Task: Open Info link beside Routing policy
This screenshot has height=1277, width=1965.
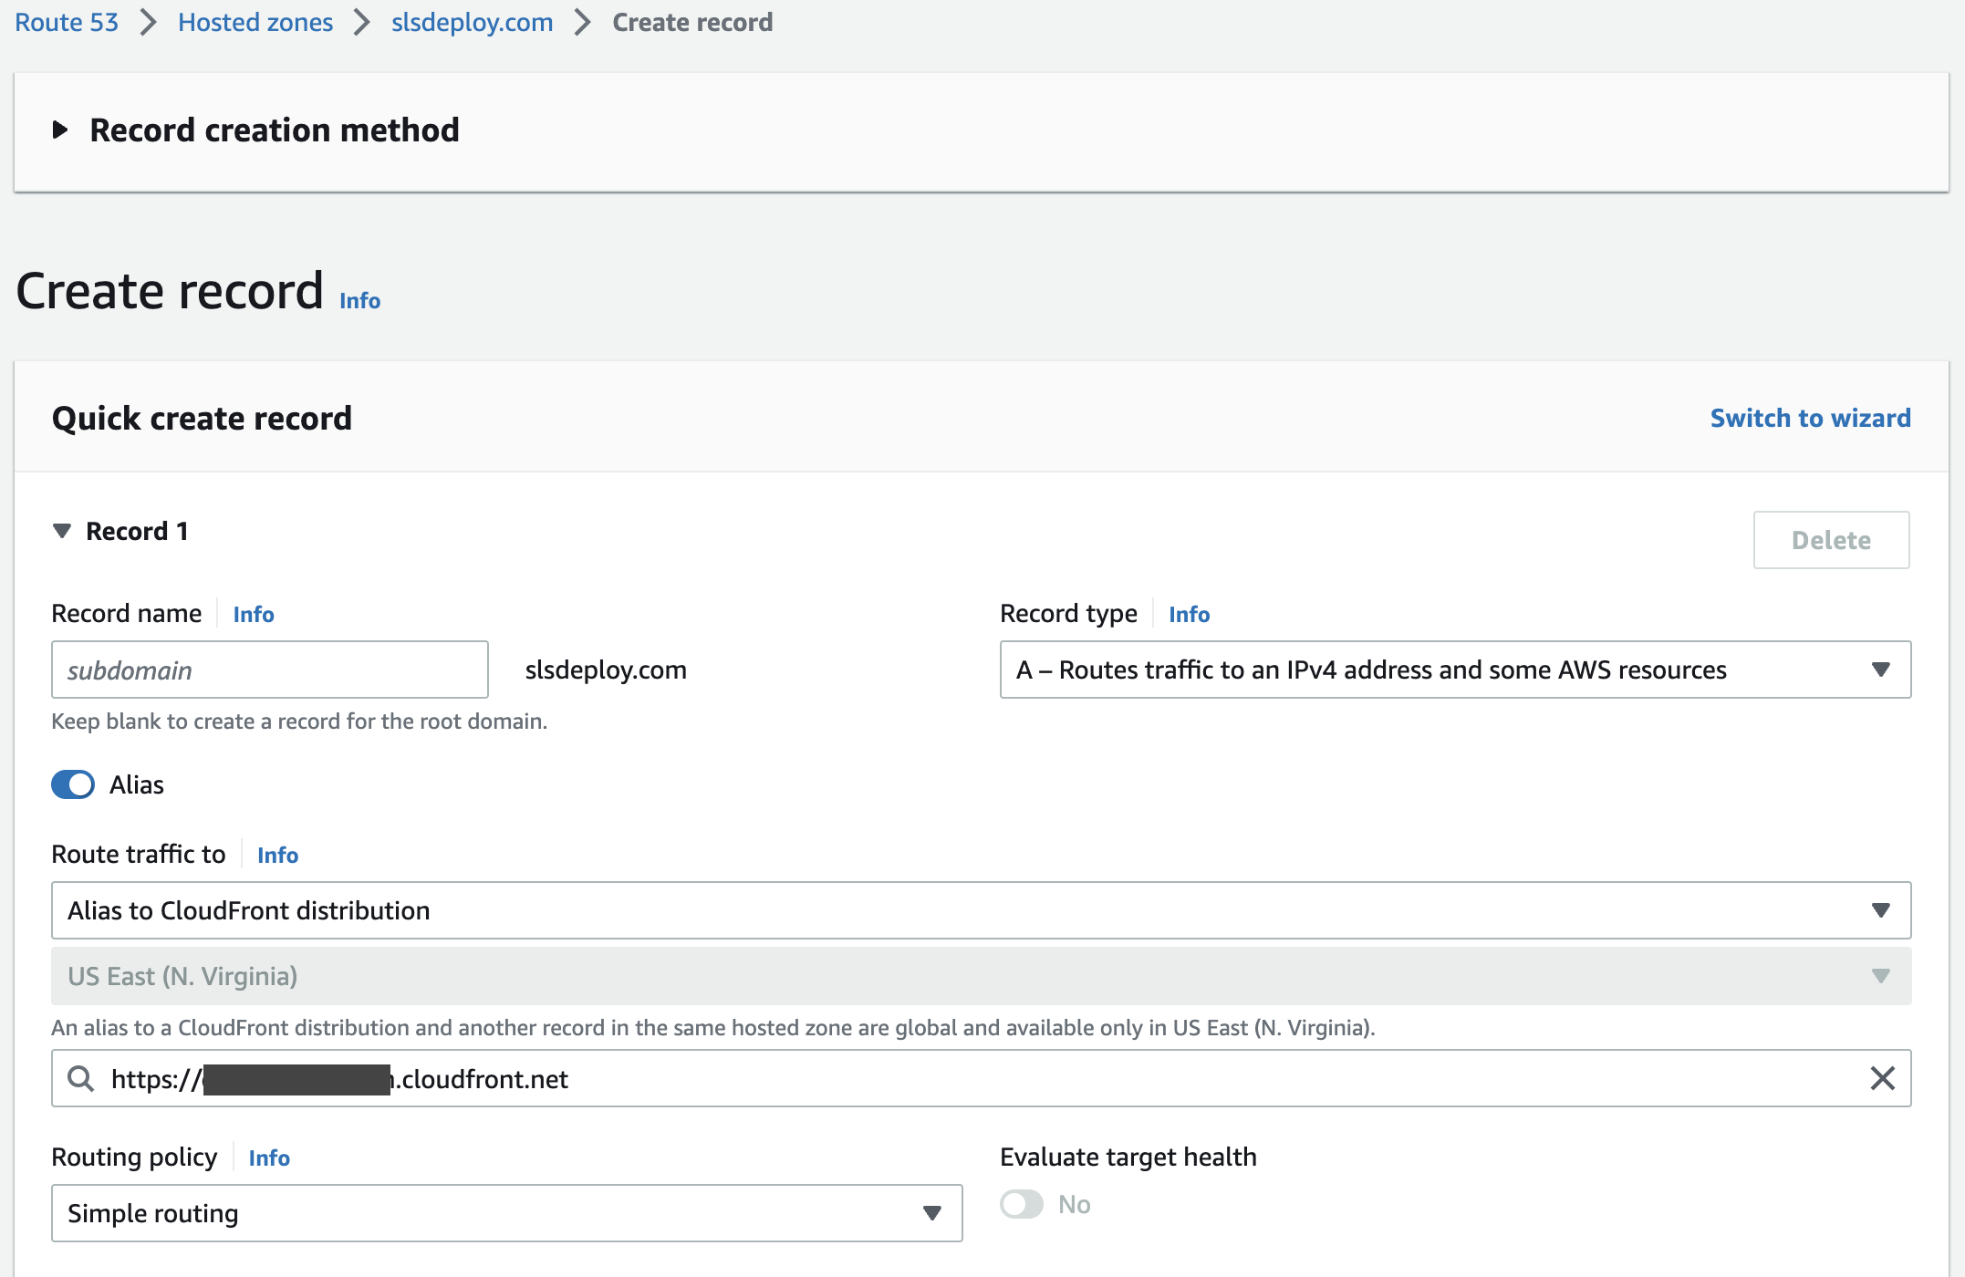Action: click(x=269, y=1158)
